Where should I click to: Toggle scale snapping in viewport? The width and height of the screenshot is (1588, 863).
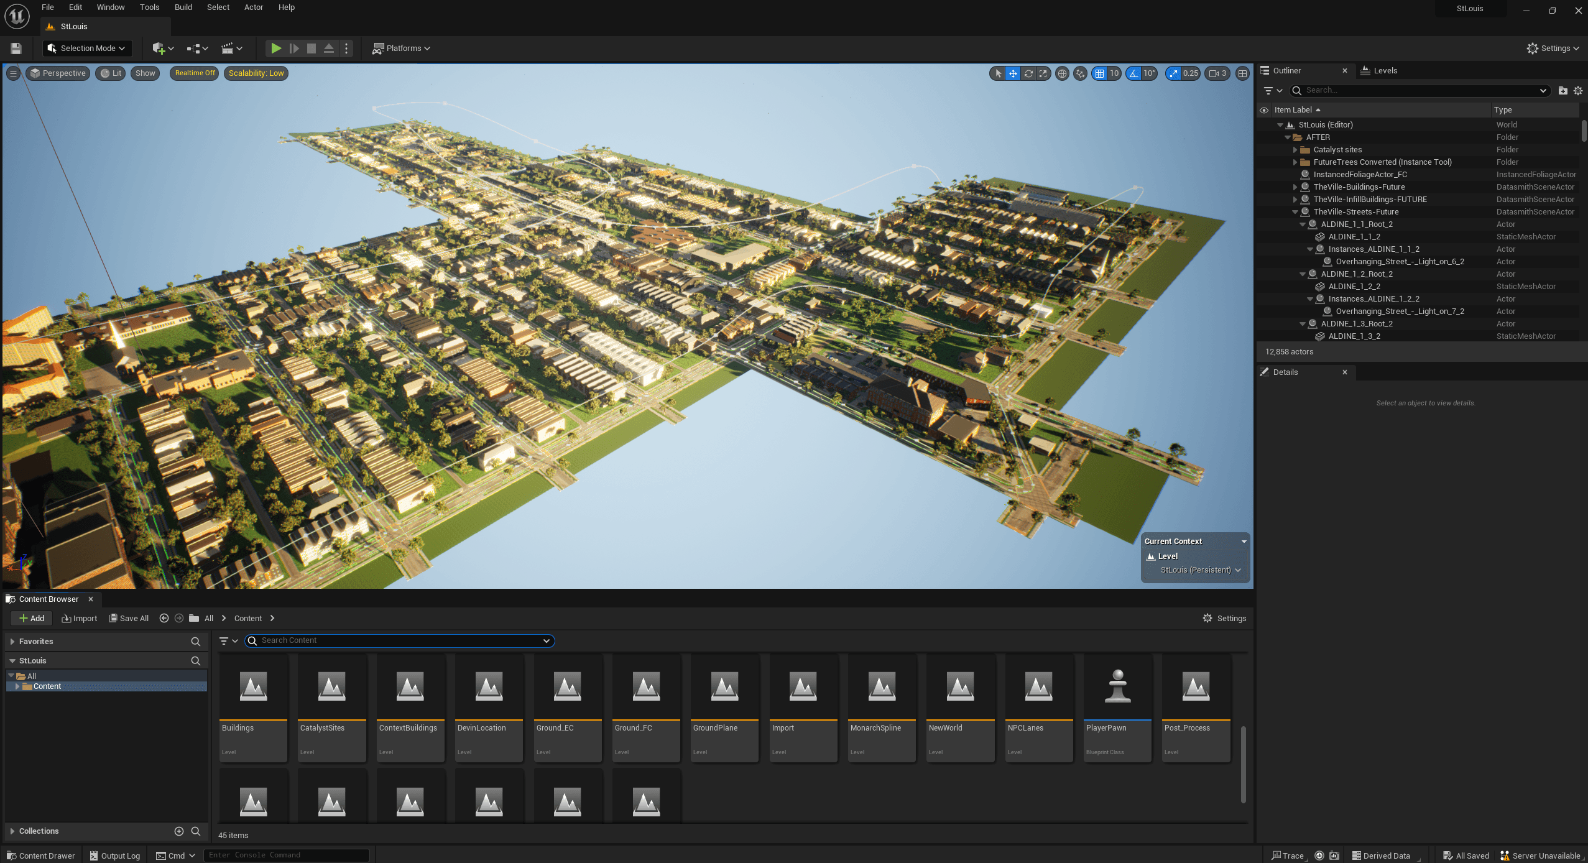pos(1173,73)
